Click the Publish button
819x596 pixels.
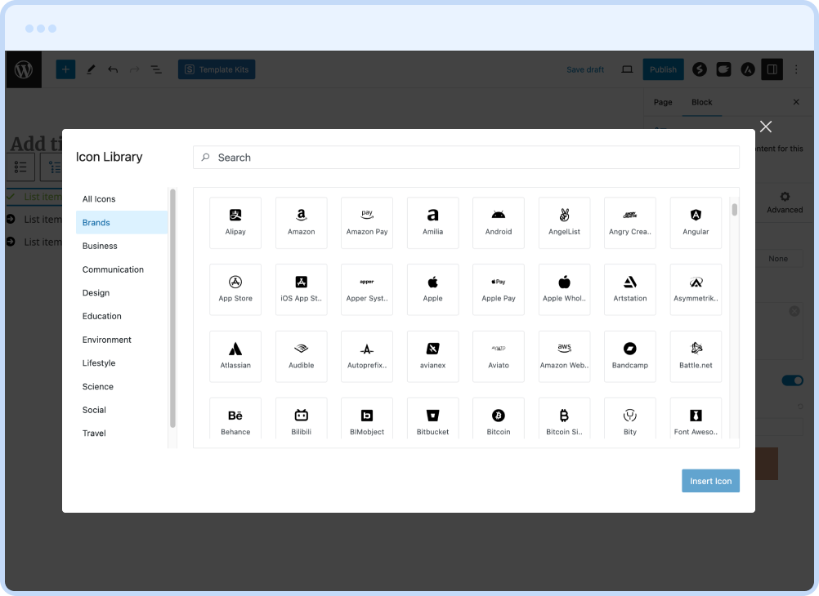click(x=663, y=69)
